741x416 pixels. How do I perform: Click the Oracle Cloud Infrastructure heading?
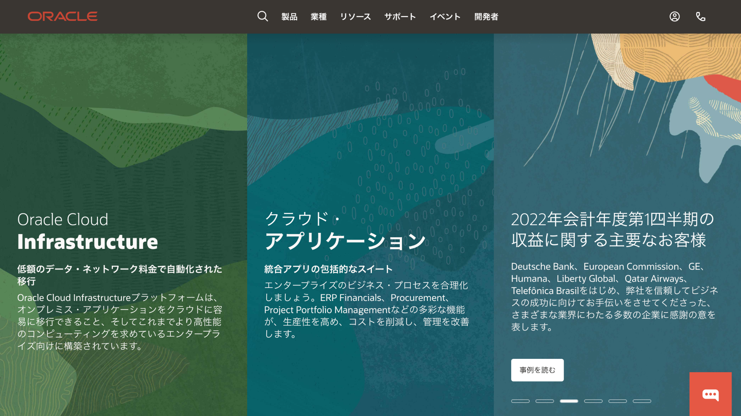click(88, 231)
